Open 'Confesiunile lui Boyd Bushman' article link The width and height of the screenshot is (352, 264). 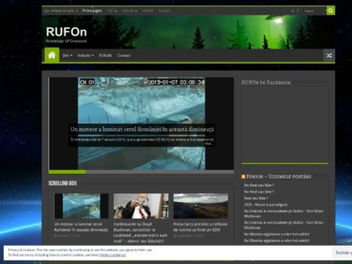[140, 232]
